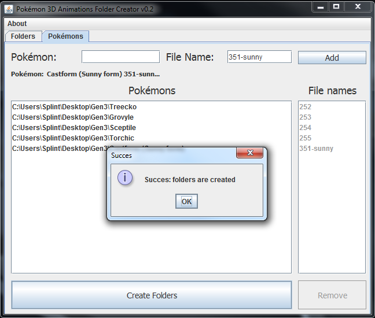Switch to the Folders tab
This screenshot has width=375, height=318.
click(x=23, y=36)
